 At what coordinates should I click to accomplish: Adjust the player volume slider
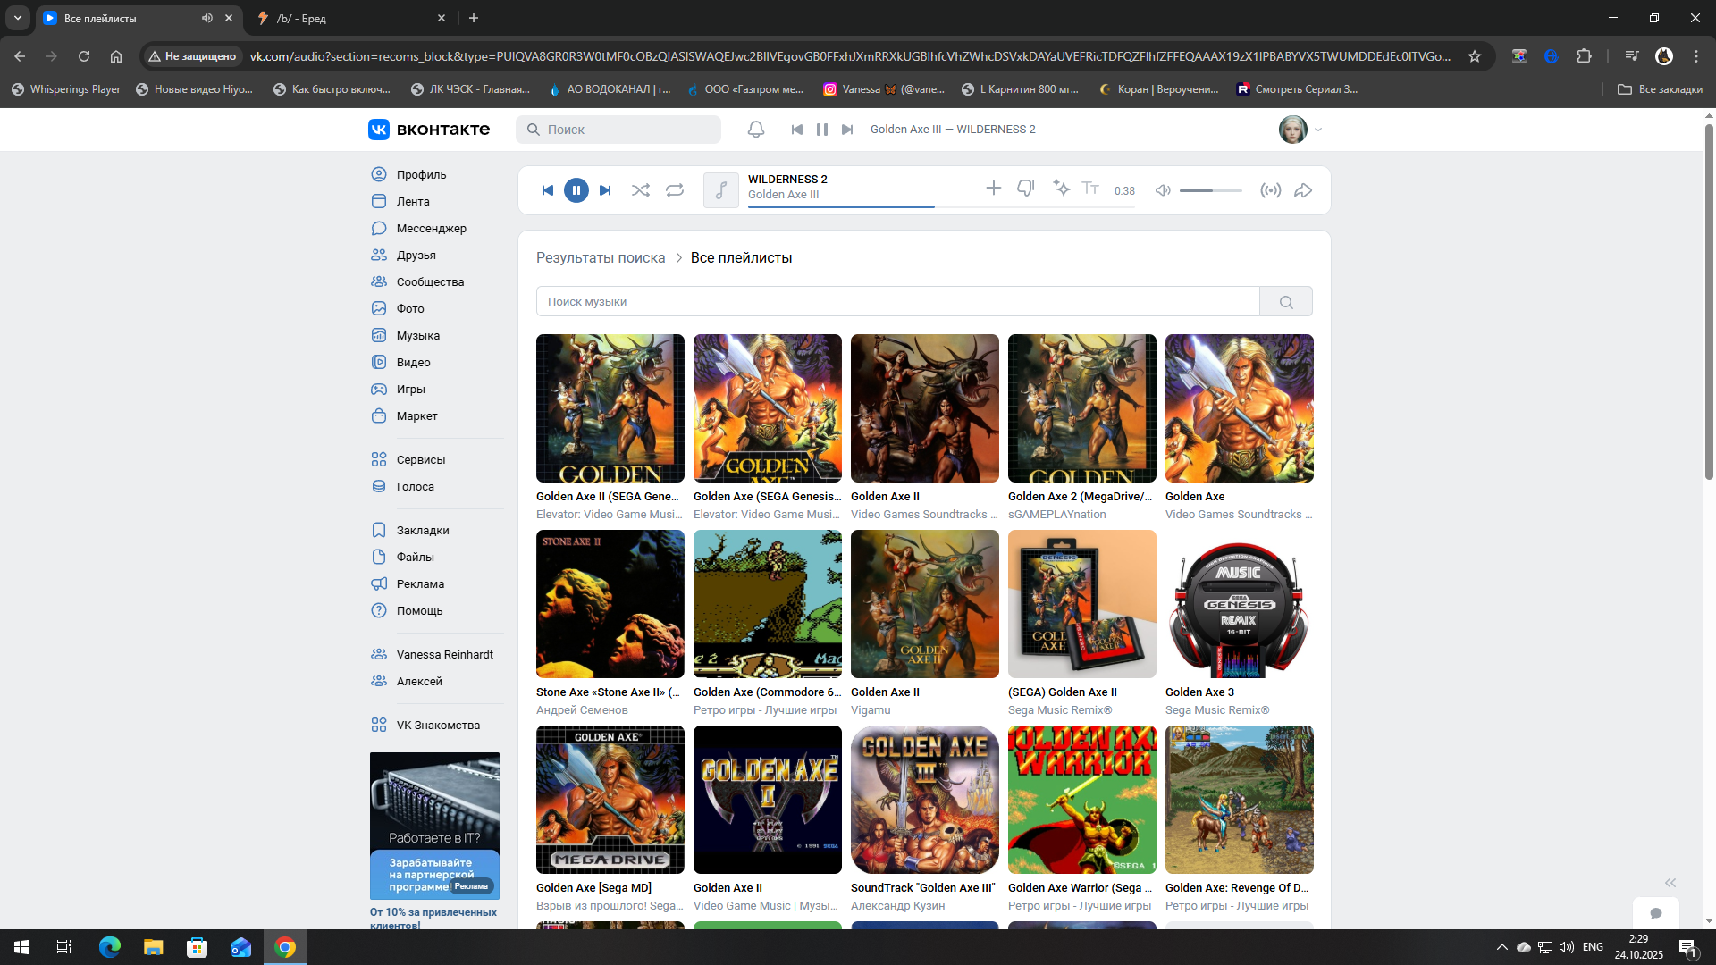[1210, 190]
